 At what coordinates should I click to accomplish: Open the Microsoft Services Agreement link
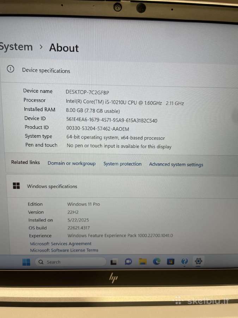pos(61,243)
